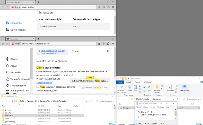Click the Renommer icon in Organiser group
The height and width of the screenshot is (125, 203).
(149, 91)
